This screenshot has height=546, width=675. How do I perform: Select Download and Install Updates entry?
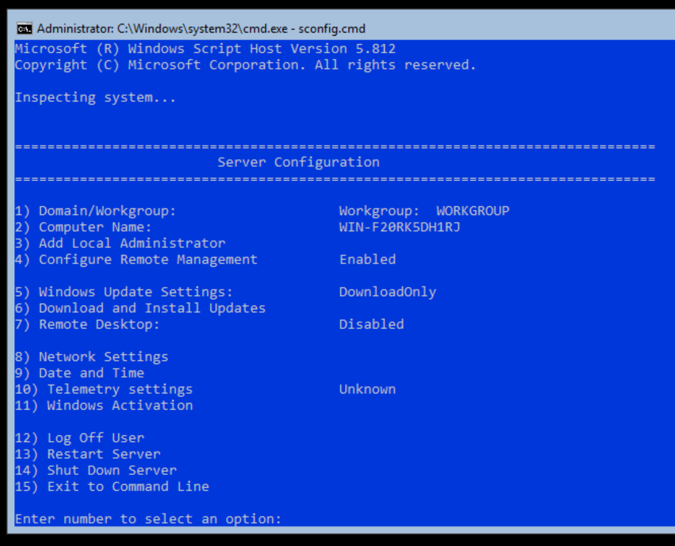pyautogui.click(x=140, y=308)
